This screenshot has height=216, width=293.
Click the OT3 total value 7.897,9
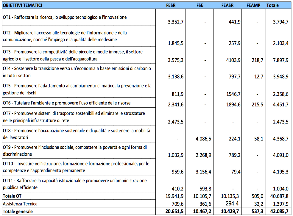click(x=281, y=60)
